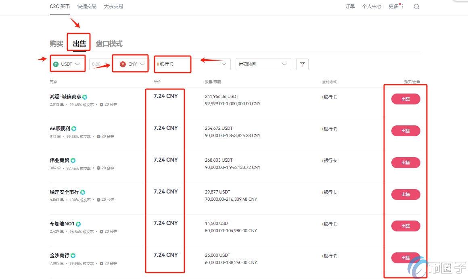Open the 盘口模式 tab

pyautogui.click(x=110, y=44)
